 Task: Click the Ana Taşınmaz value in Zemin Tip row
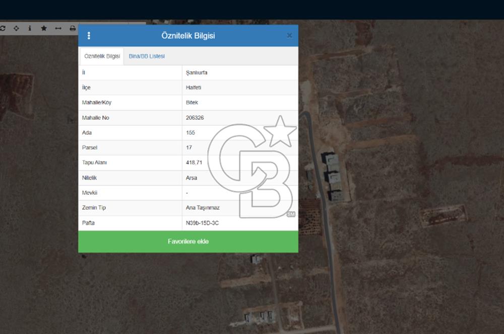[x=203, y=208]
